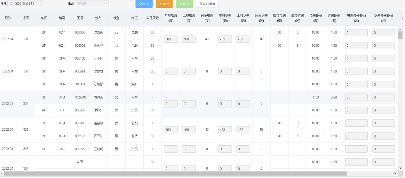
Task: Open the 月份 date picker field
Action: (24, 4)
